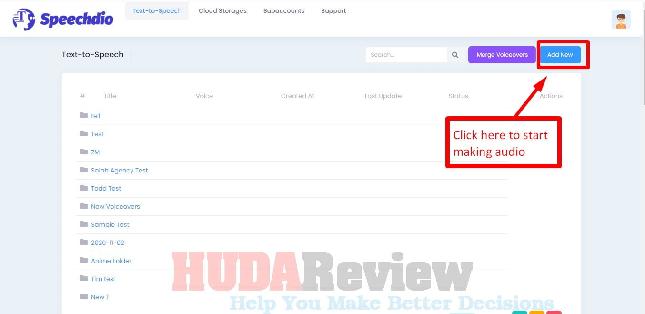Open the Support tab
The image size is (645, 314).
pos(333,10)
